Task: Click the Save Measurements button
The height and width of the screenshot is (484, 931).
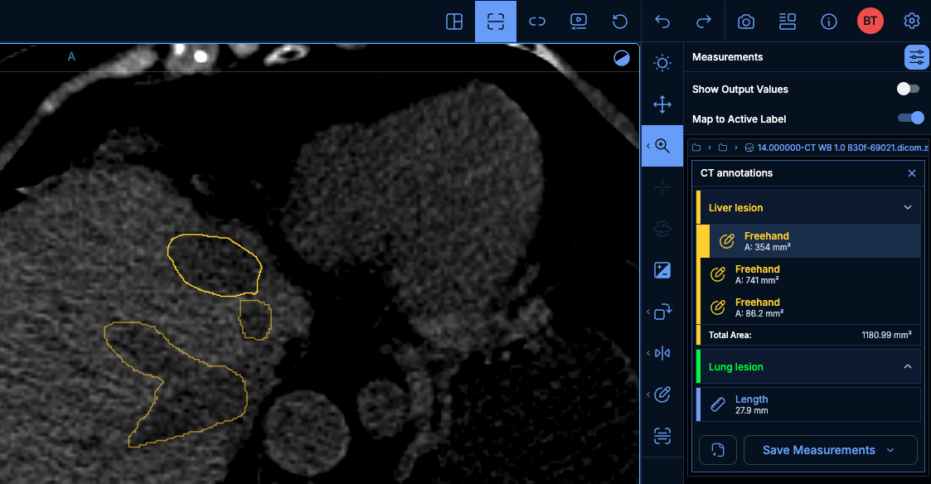Action: 818,450
